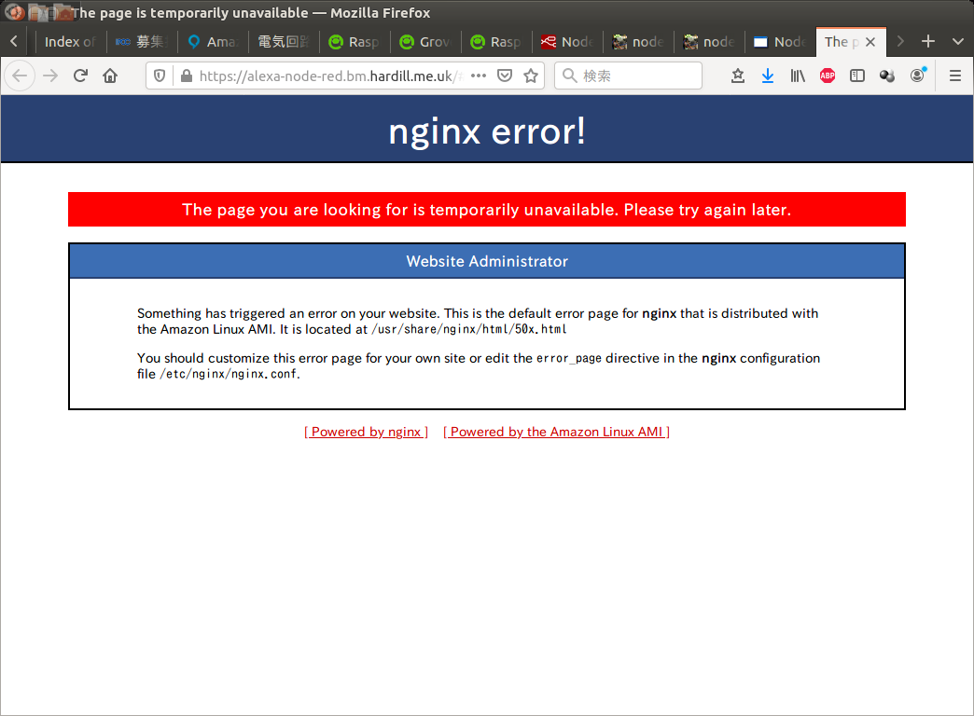
Task: Switch to the first 'Rasp' tab
Action: (355, 42)
